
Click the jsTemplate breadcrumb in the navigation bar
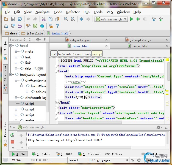[x=32, y=33]
